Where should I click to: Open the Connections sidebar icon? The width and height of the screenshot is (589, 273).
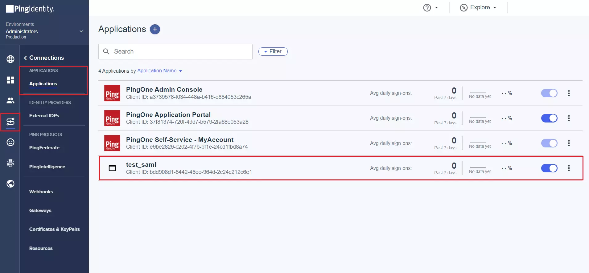(x=10, y=122)
